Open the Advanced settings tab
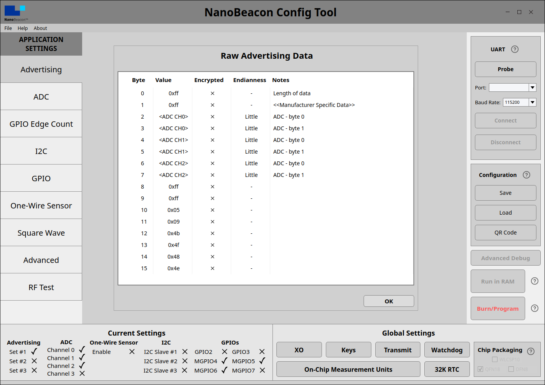 coord(41,260)
